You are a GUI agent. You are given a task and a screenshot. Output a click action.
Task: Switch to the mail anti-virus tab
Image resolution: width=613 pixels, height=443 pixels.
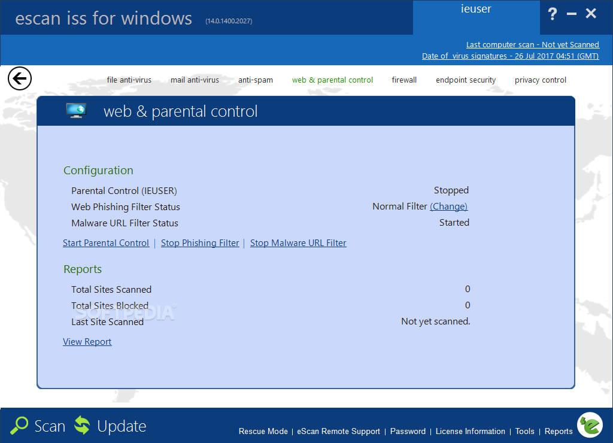[195, 80]
